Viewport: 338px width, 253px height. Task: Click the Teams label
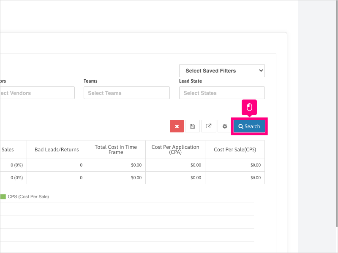90,81
